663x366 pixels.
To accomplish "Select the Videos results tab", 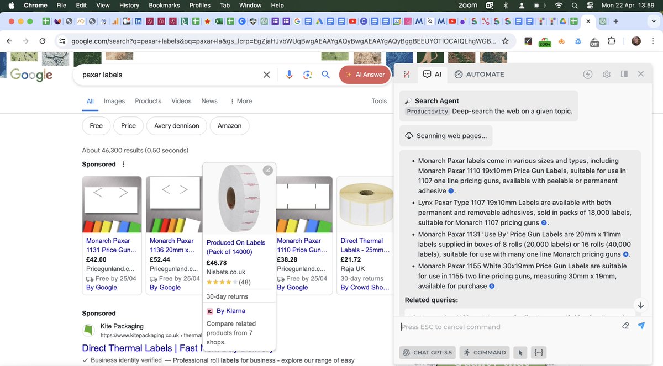I will pyautogui.click(x=181, y=101).
